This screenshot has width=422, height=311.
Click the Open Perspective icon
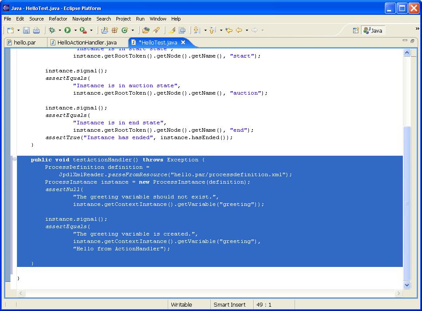coord(356,31)
